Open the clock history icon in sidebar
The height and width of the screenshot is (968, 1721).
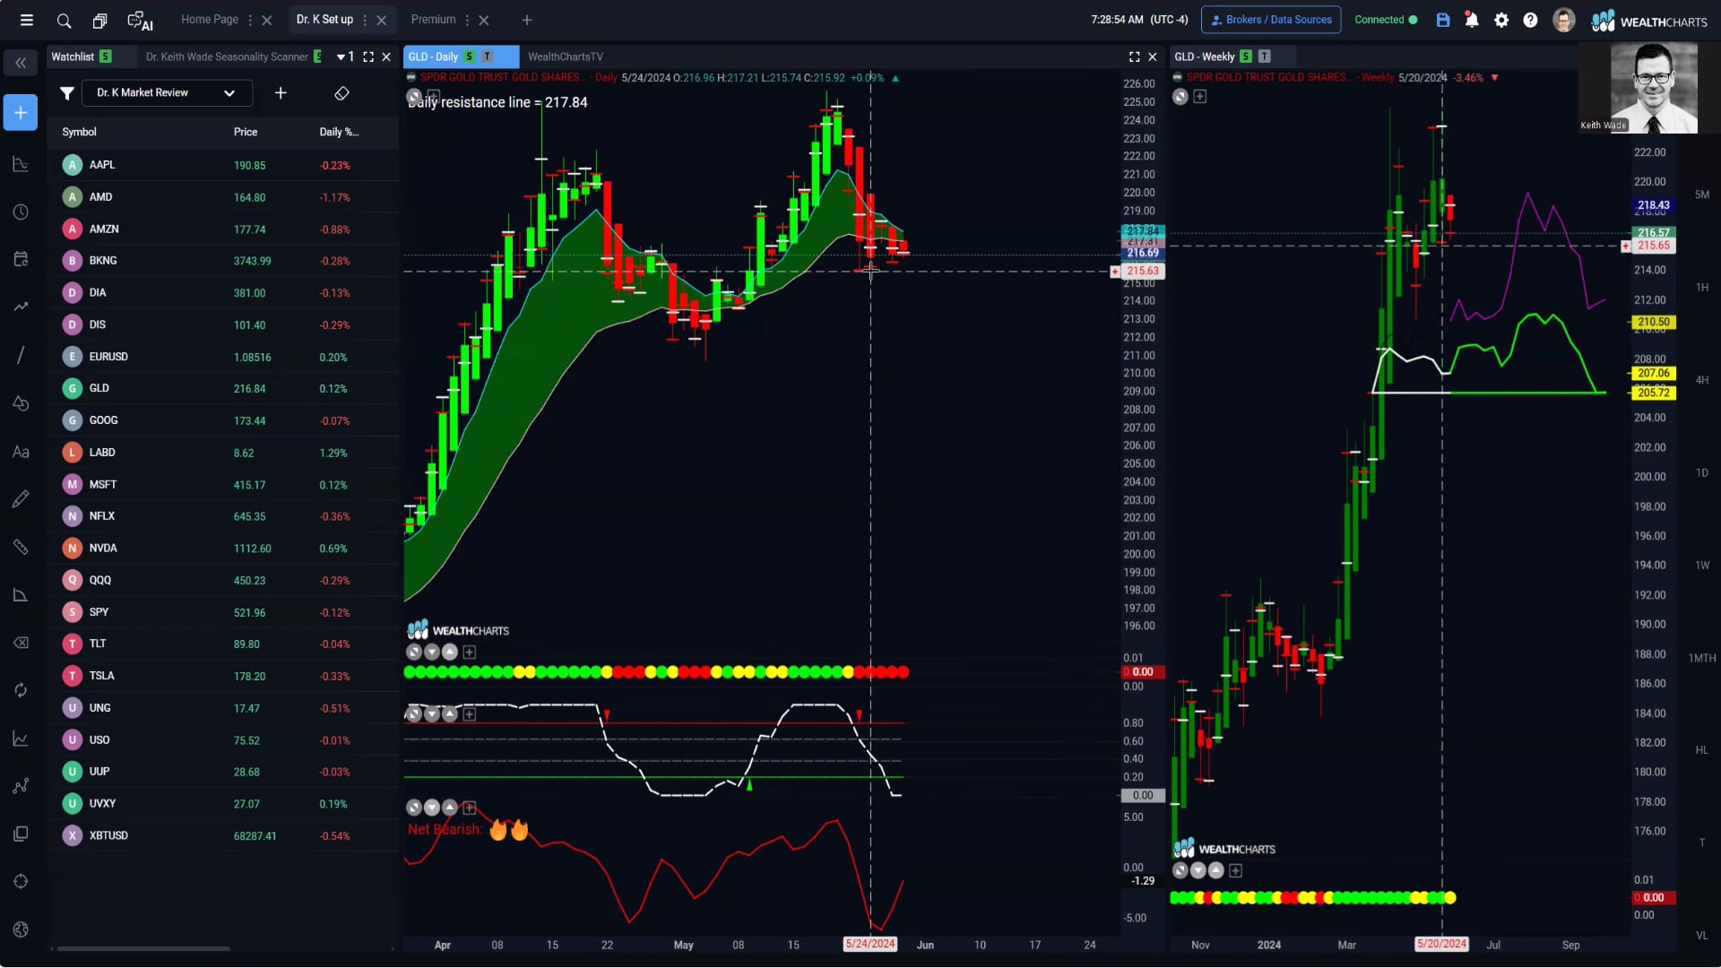pyautogui.click(x=21, y=212)
